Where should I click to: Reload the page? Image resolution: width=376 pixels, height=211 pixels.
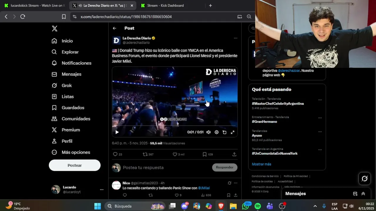click(23, 17)
